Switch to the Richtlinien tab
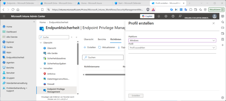 tap(116, 39)
